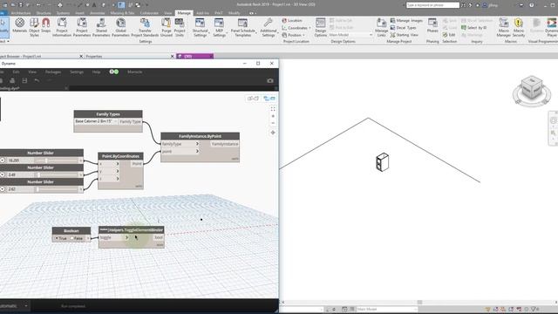Open the Coordinates dropdown

[296, 28]
